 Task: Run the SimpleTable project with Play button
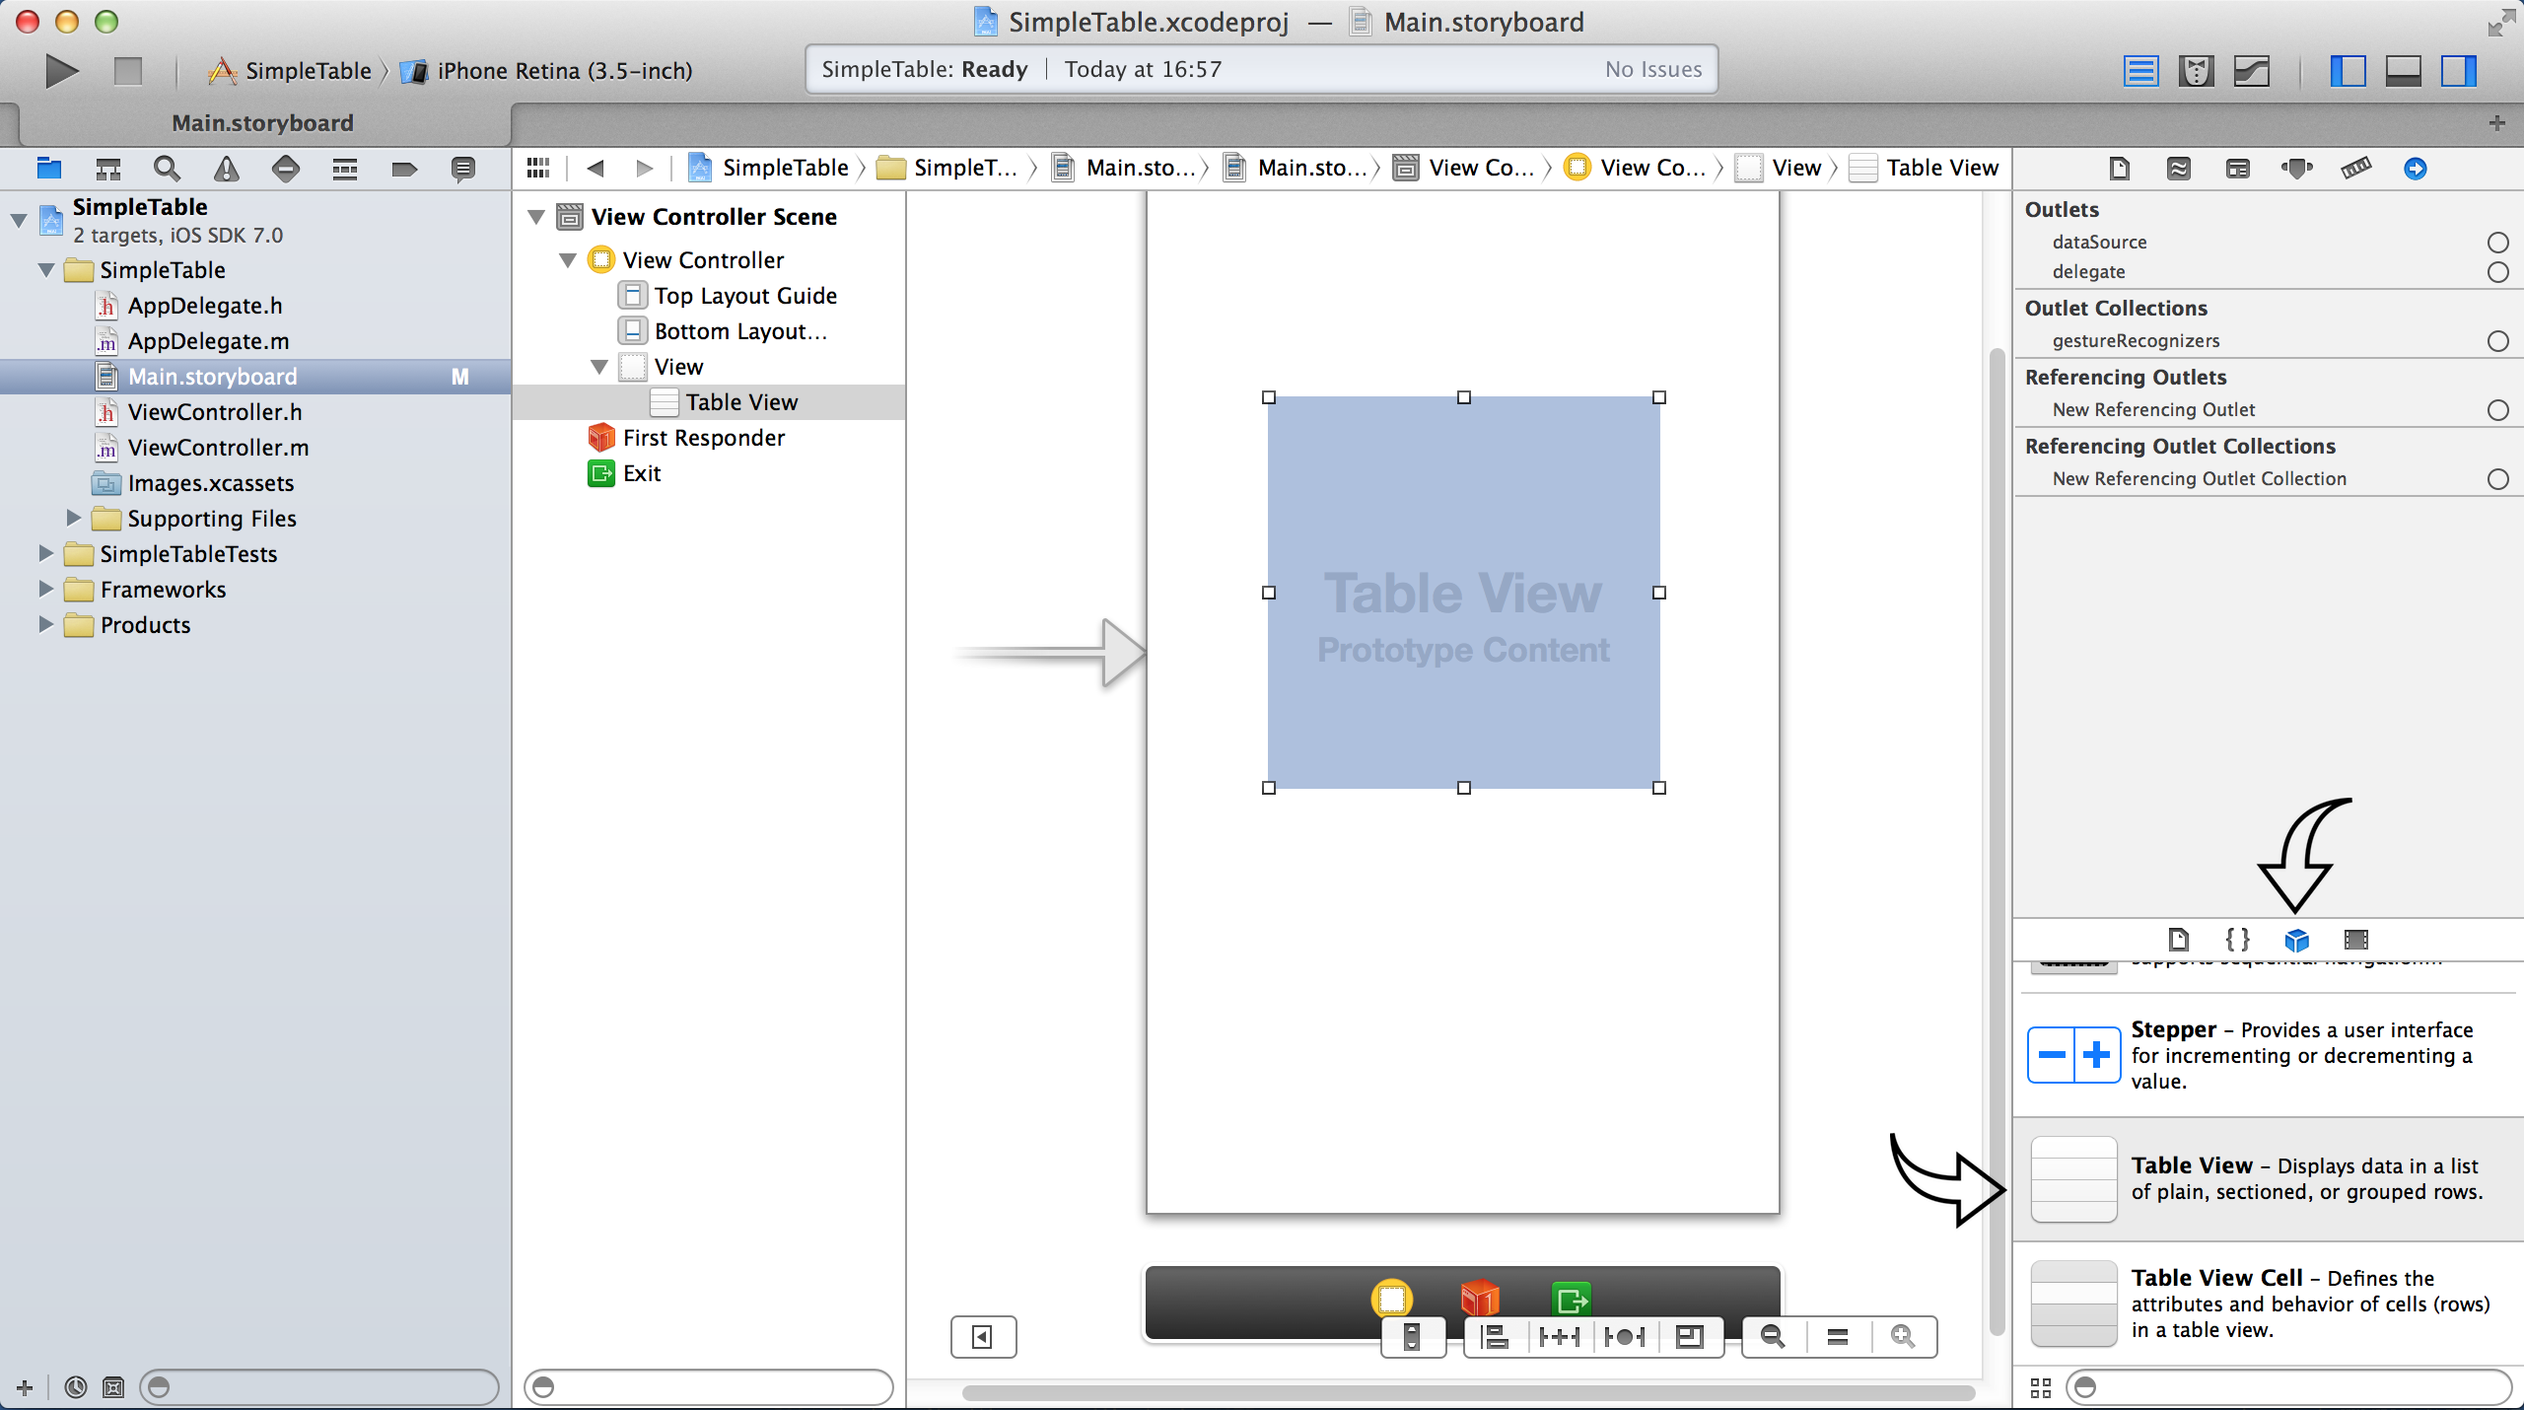point(61,71)
